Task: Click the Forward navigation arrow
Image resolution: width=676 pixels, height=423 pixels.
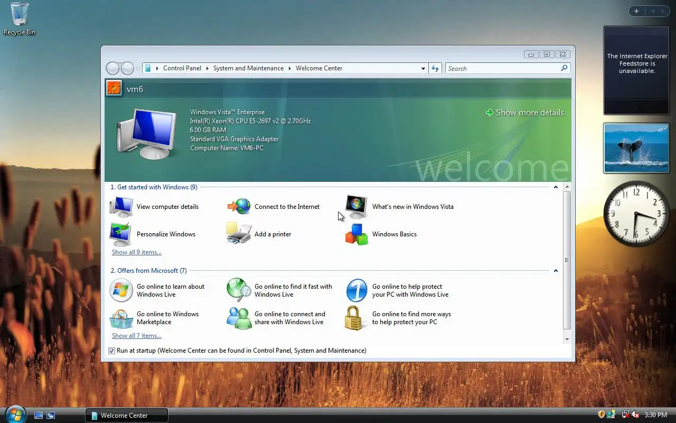Action: [127, 68]
